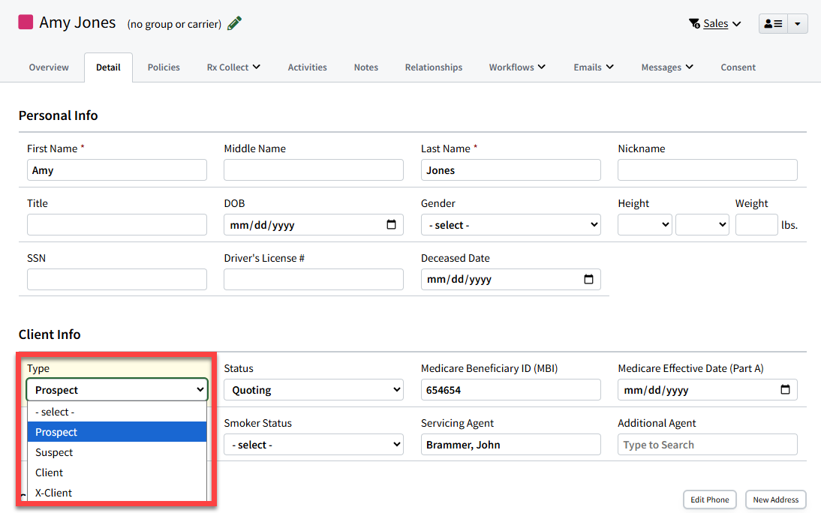
Task: Open the Smoker Status dropdown
Action: pyautogui.click(x=314, y=445)
